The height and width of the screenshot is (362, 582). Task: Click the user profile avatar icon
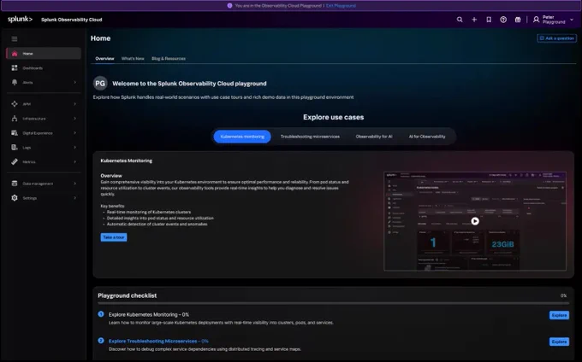pyautogui.click(x=536, y=20)
